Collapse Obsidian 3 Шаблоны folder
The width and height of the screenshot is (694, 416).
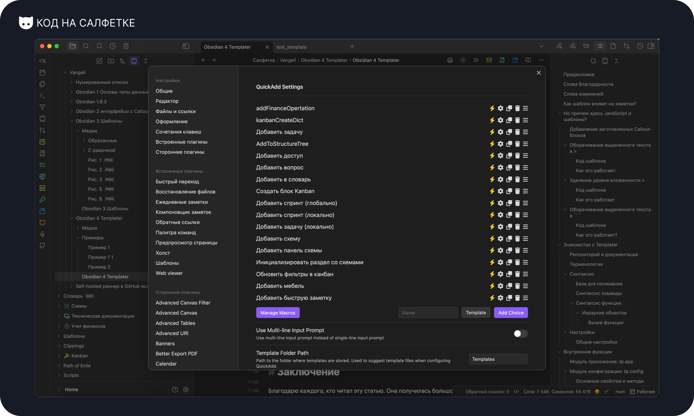point(72,121)
